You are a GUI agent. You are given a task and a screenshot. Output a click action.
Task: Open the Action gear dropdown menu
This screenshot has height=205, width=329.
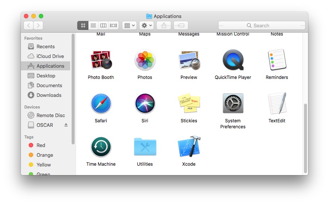coord(147,25)
